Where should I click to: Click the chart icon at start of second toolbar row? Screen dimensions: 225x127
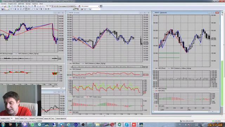tap(2, 9)
